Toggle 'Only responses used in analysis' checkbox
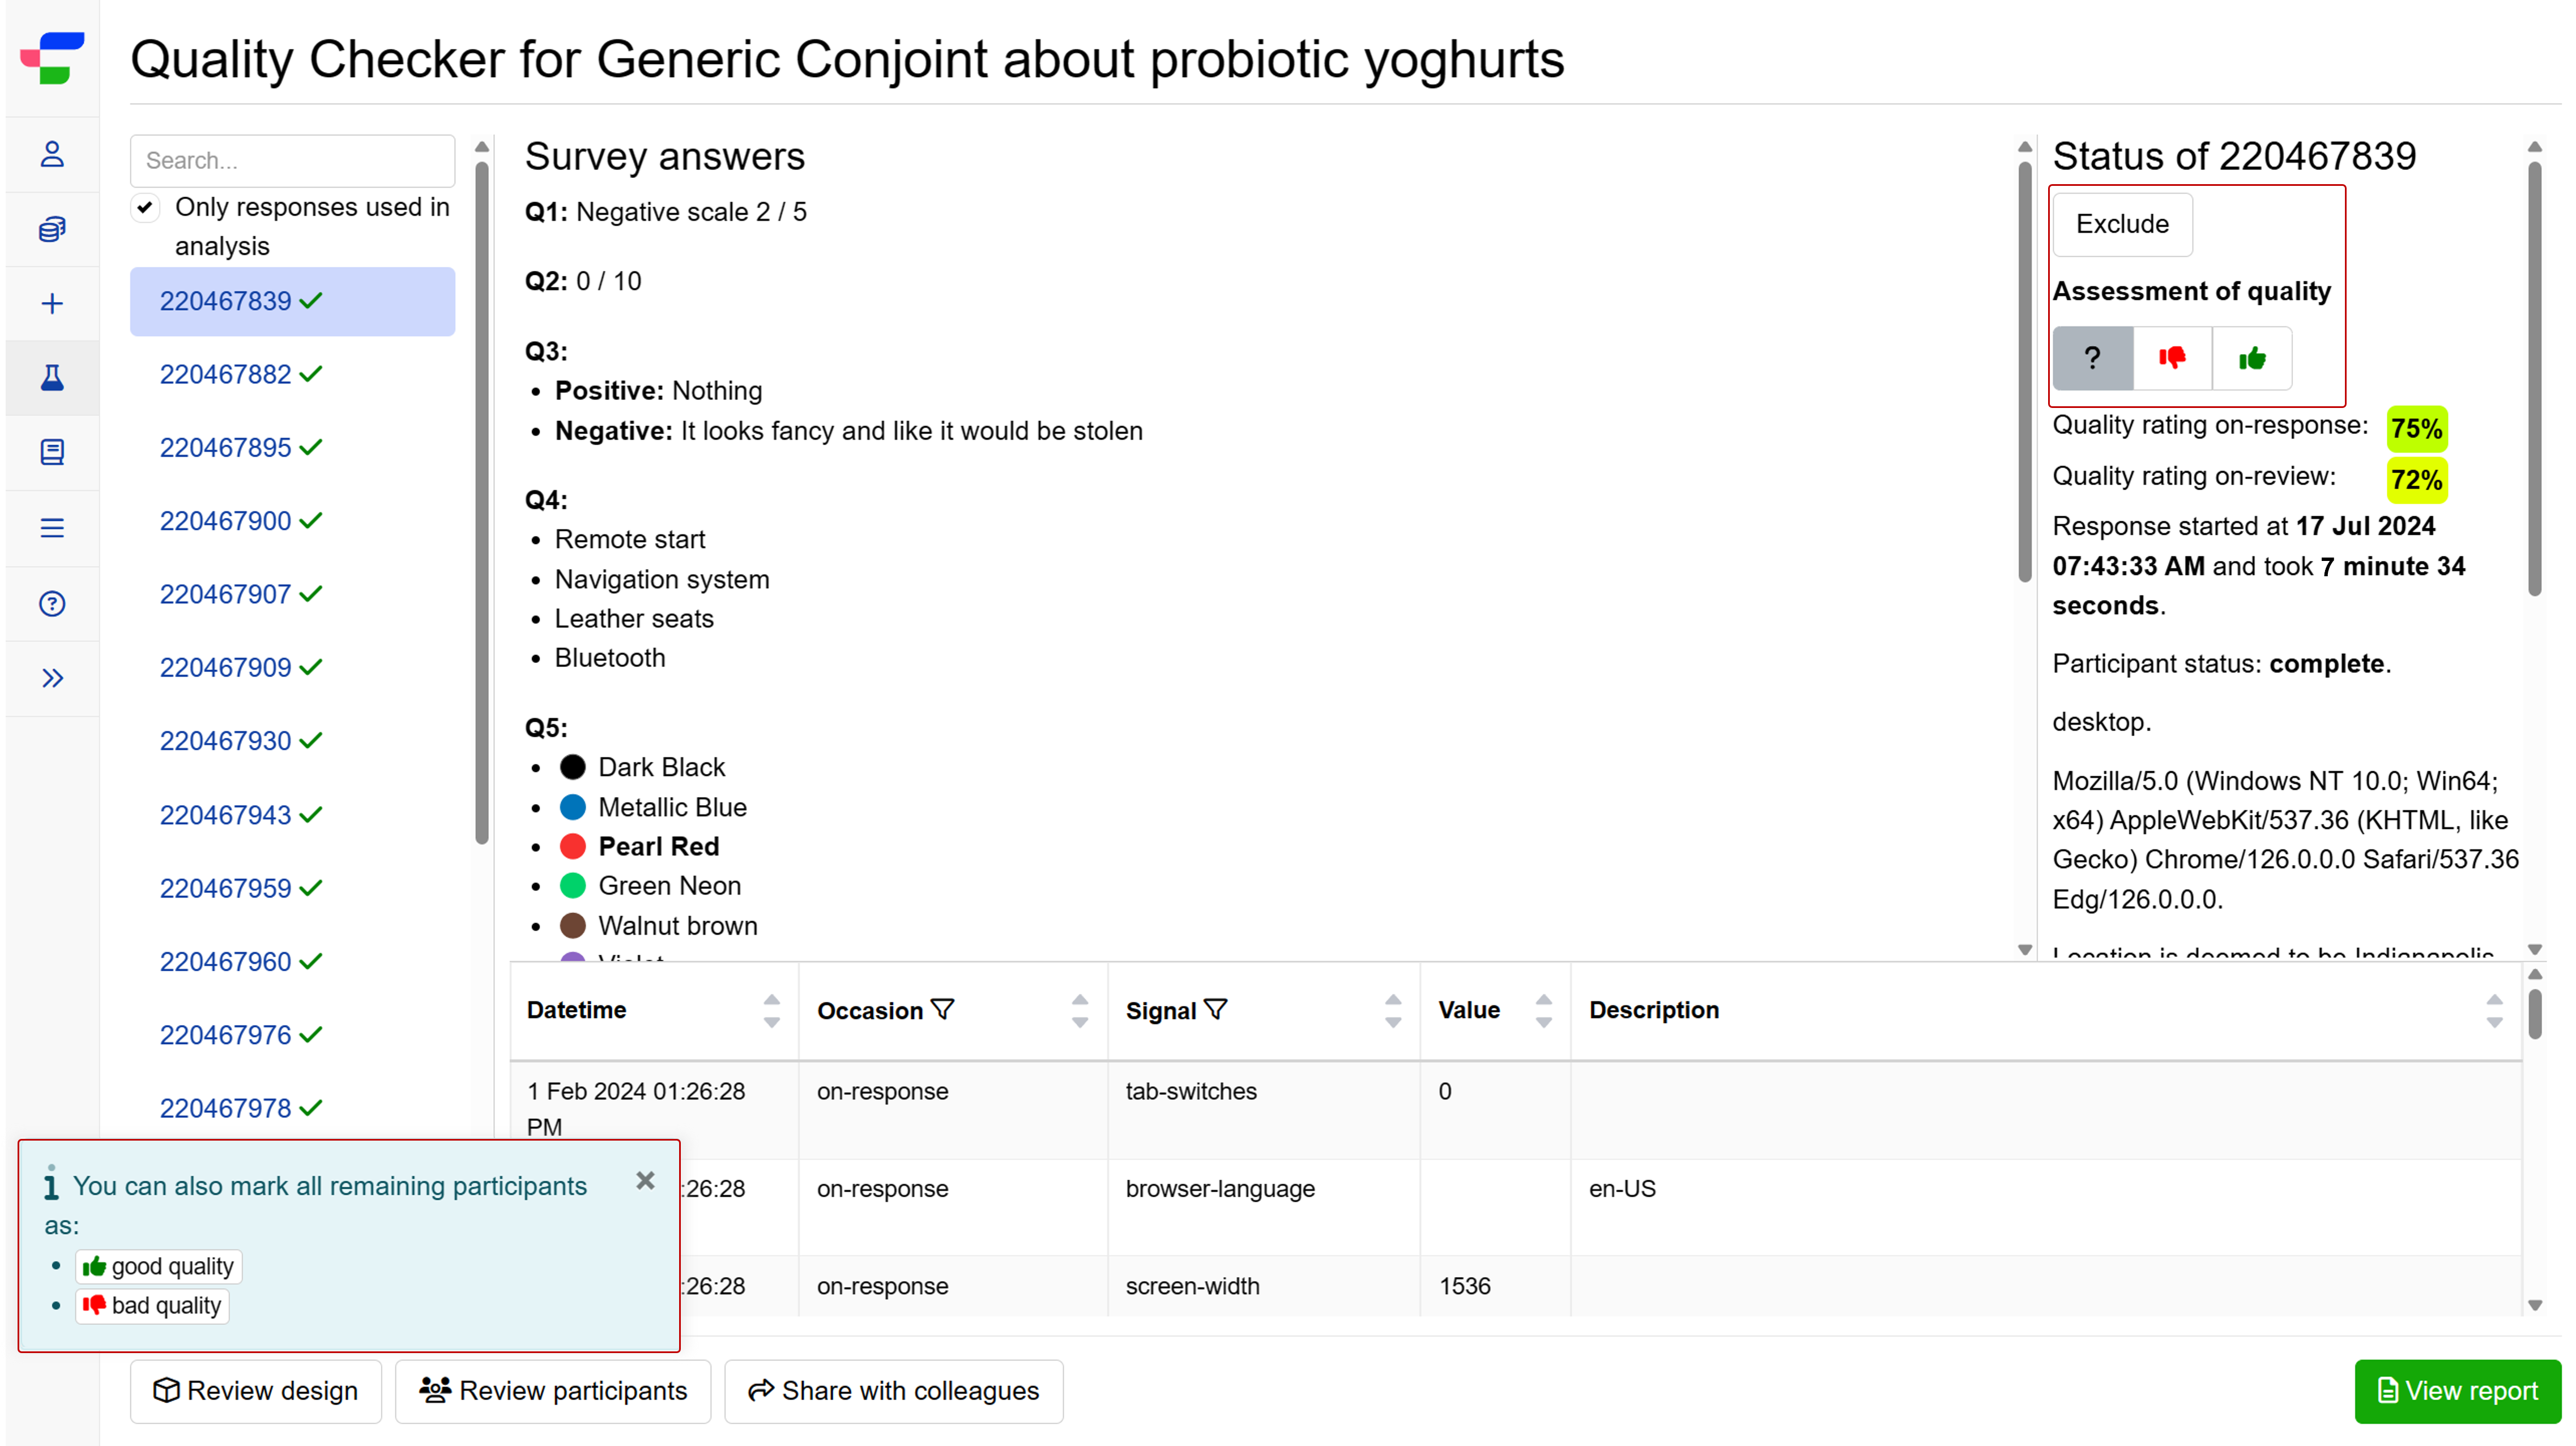The height and width of the screenshot is (1446, 2576). (146, 207)
